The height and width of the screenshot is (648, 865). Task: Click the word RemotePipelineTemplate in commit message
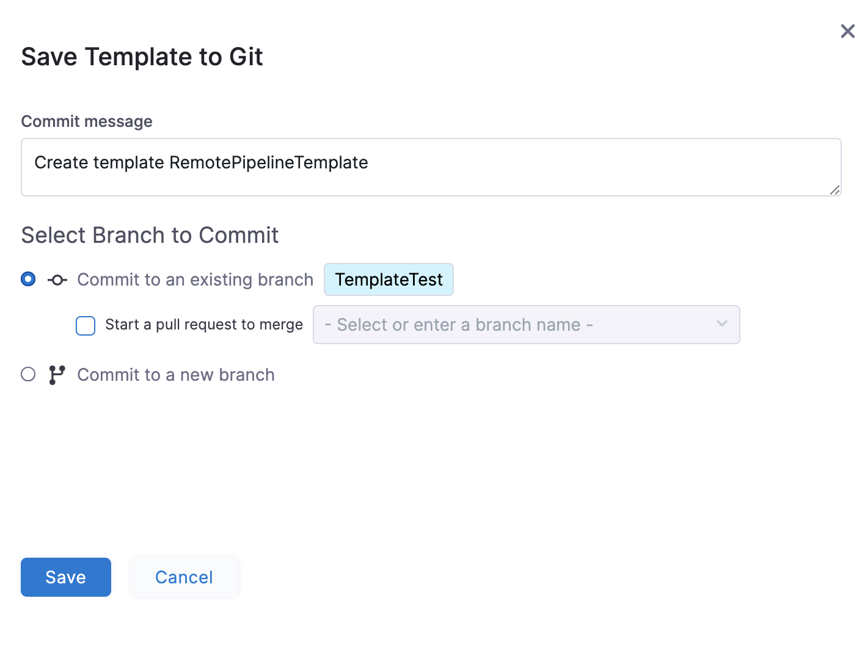269,163
